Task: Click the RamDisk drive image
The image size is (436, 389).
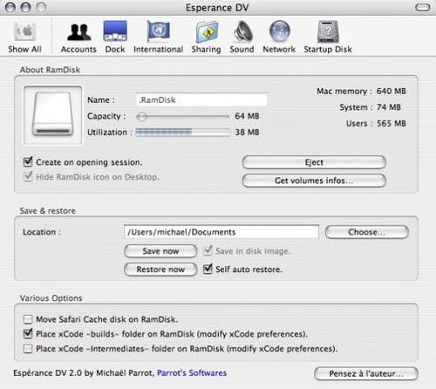Action: pos(52,115)
